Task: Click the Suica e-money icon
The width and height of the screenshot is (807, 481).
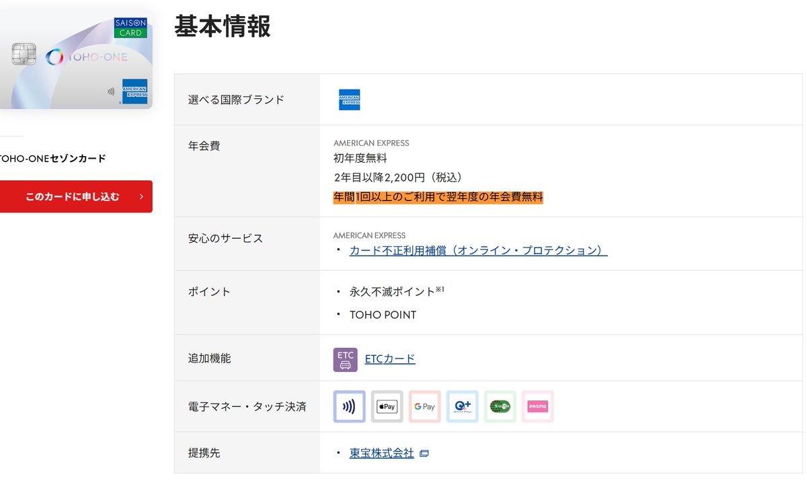Action: [500, 406]
